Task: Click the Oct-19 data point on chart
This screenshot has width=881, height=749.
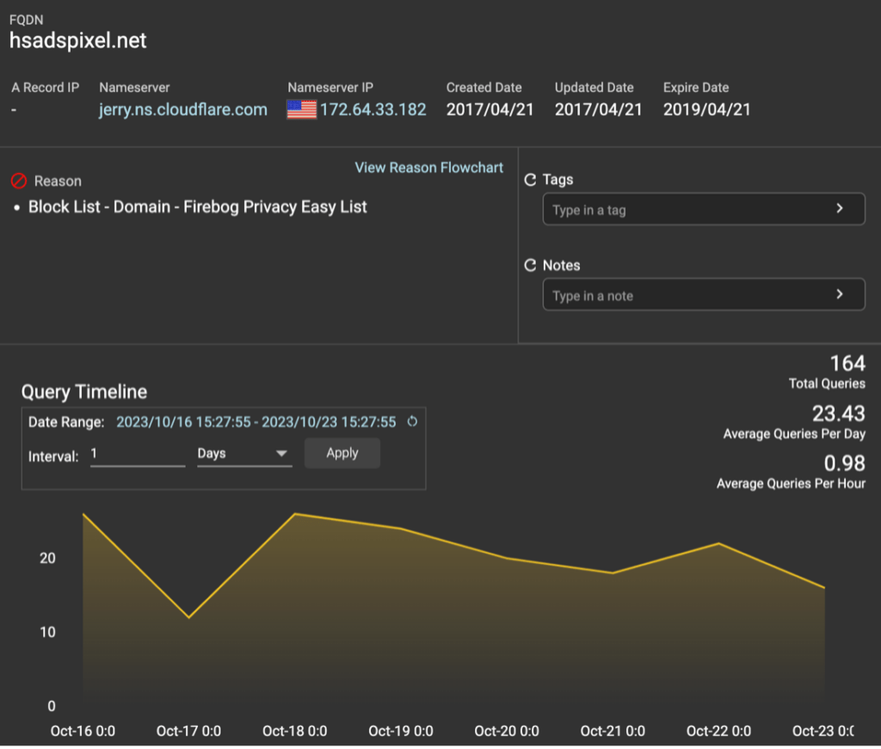Action: [401, 529]
